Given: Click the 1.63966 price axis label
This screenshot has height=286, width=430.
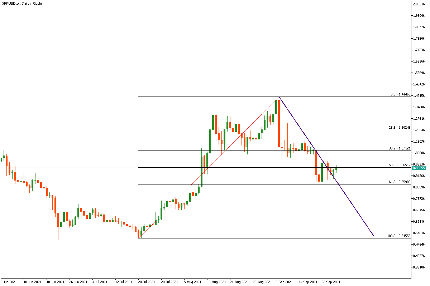Looking at the screenshot, I should coord(419,61).
